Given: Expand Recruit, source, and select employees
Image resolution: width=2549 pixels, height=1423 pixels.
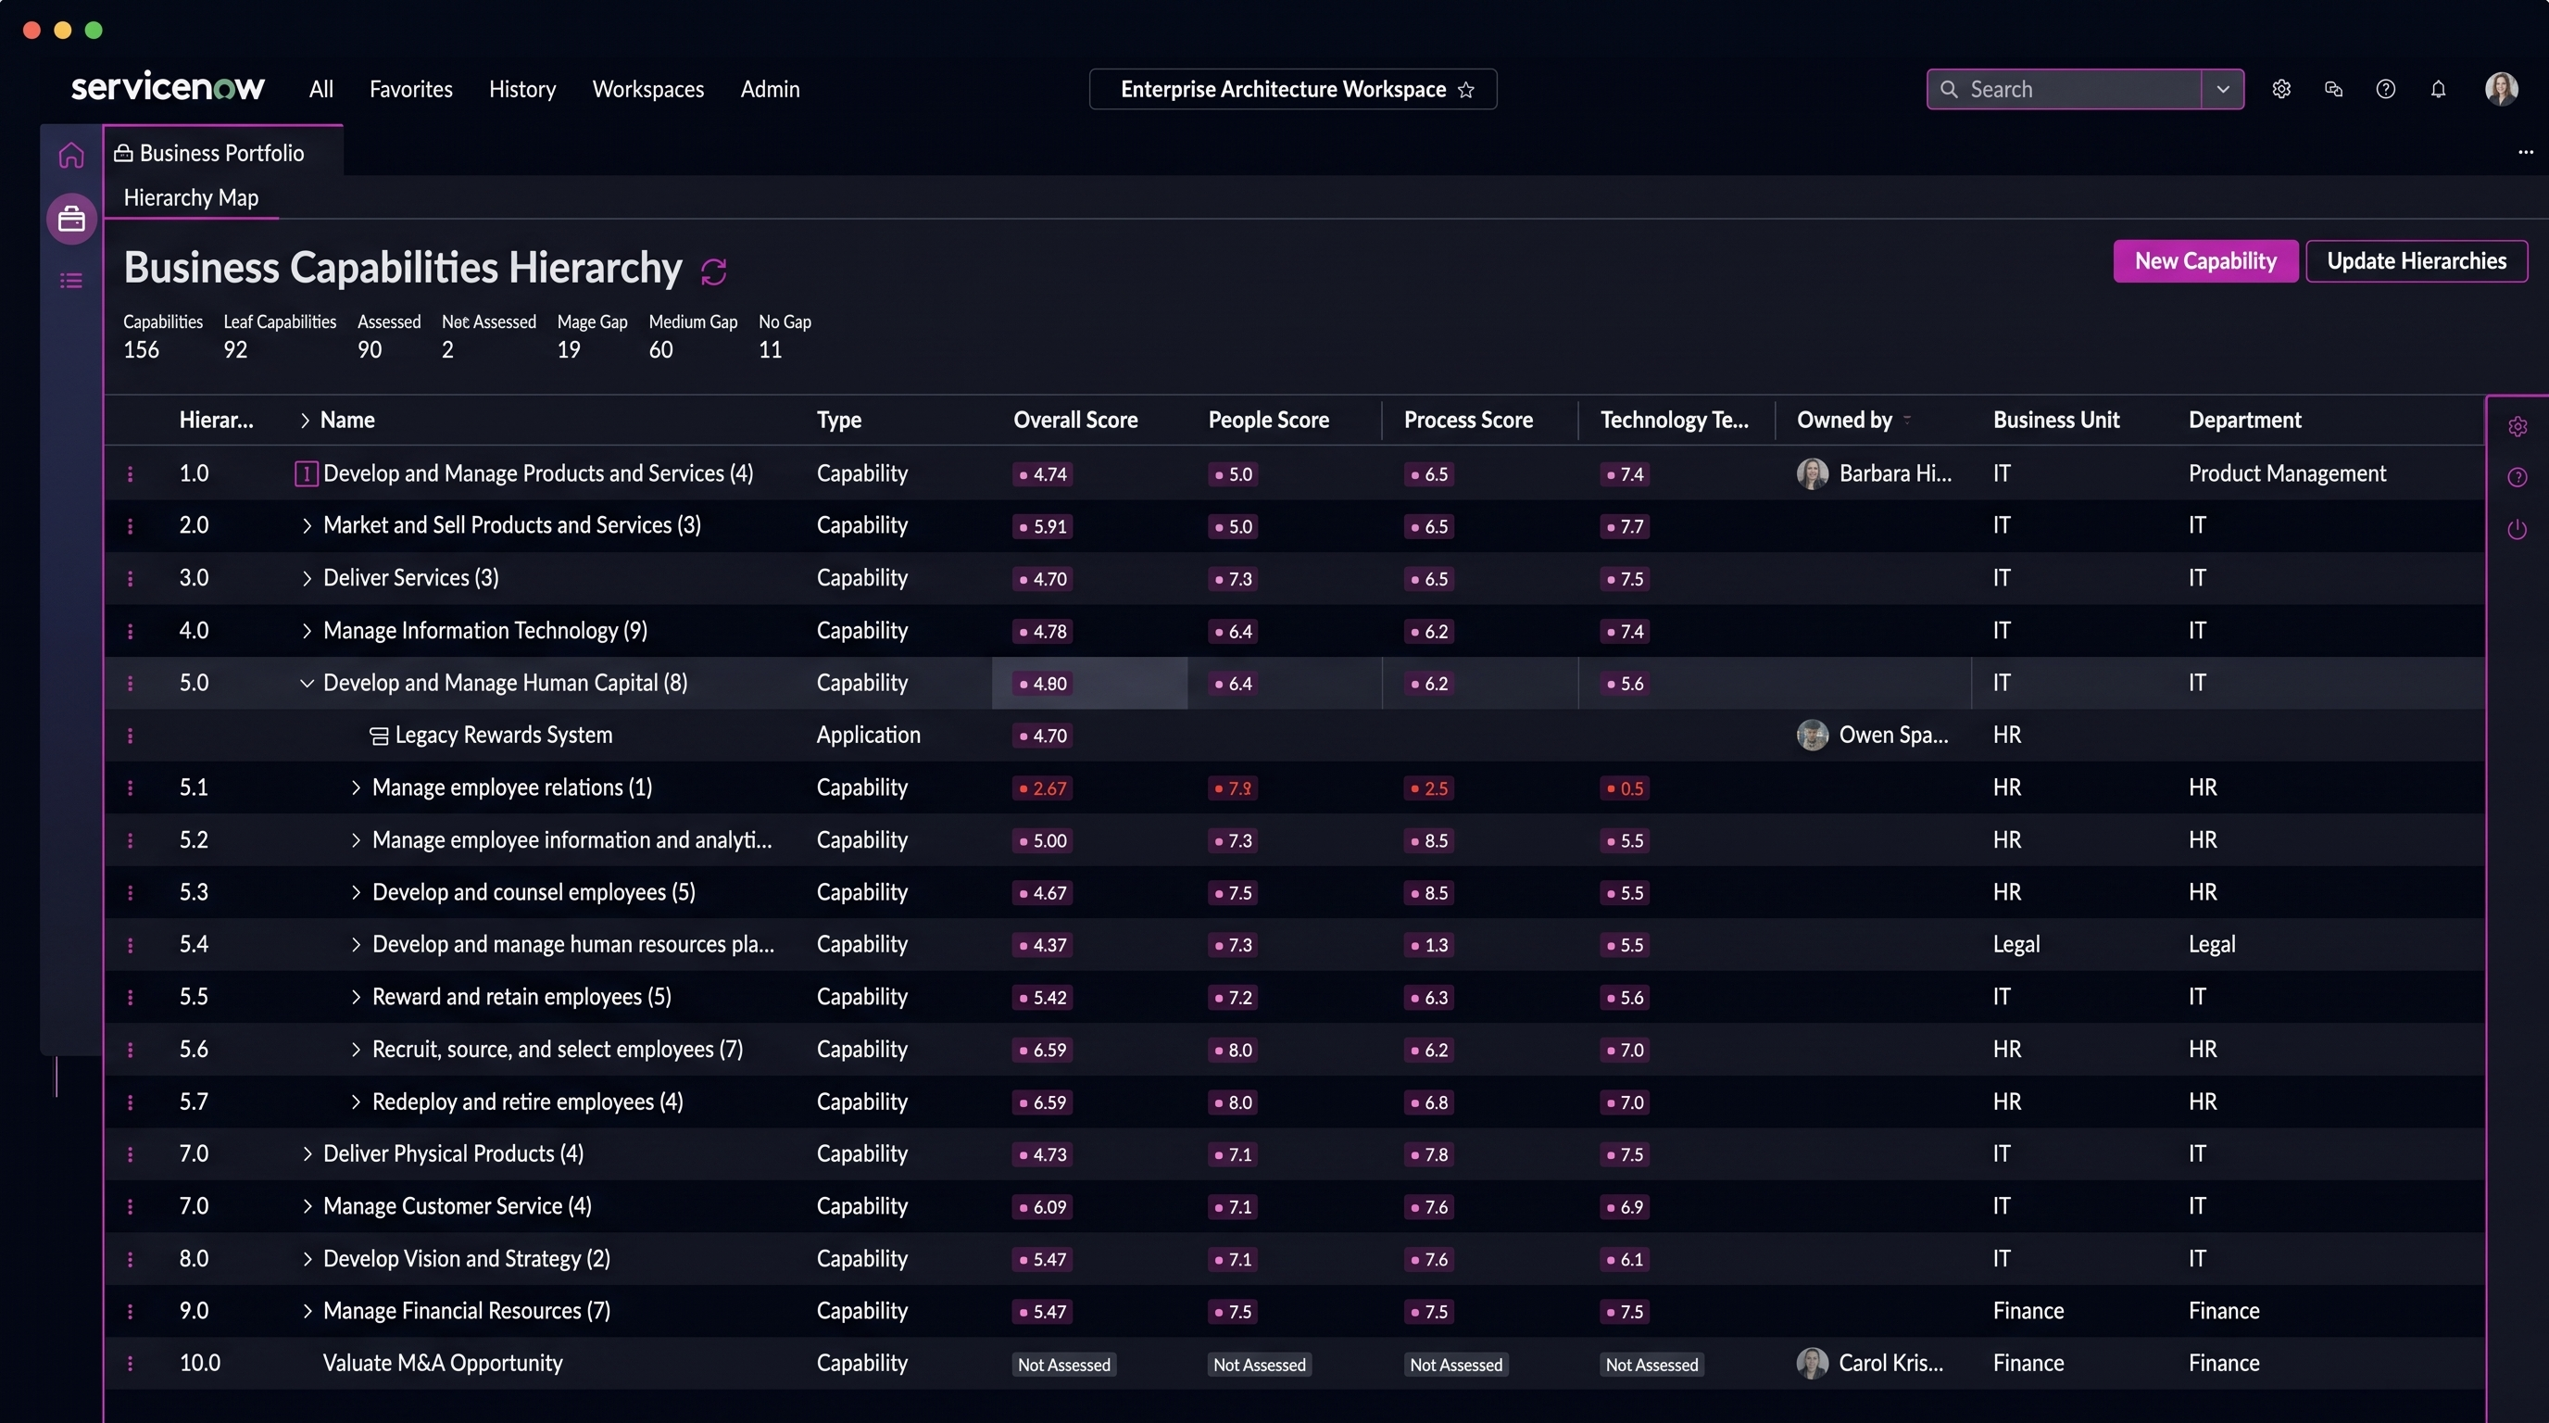Looking at the screenshot, I should [x=356, y=1050].
